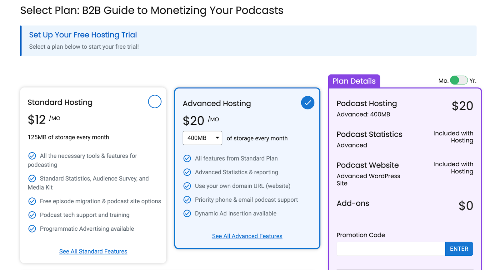Click checkmark icon beside Dynamic Ad Insertion
This screenshot has height=270, width=500.
[x=187, y=214]
